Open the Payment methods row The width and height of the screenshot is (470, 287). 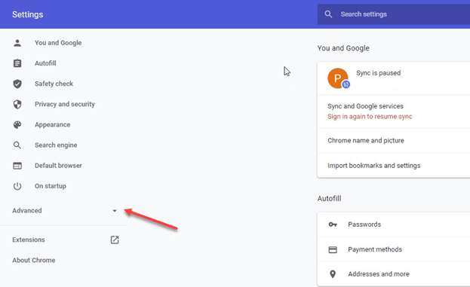394,249
